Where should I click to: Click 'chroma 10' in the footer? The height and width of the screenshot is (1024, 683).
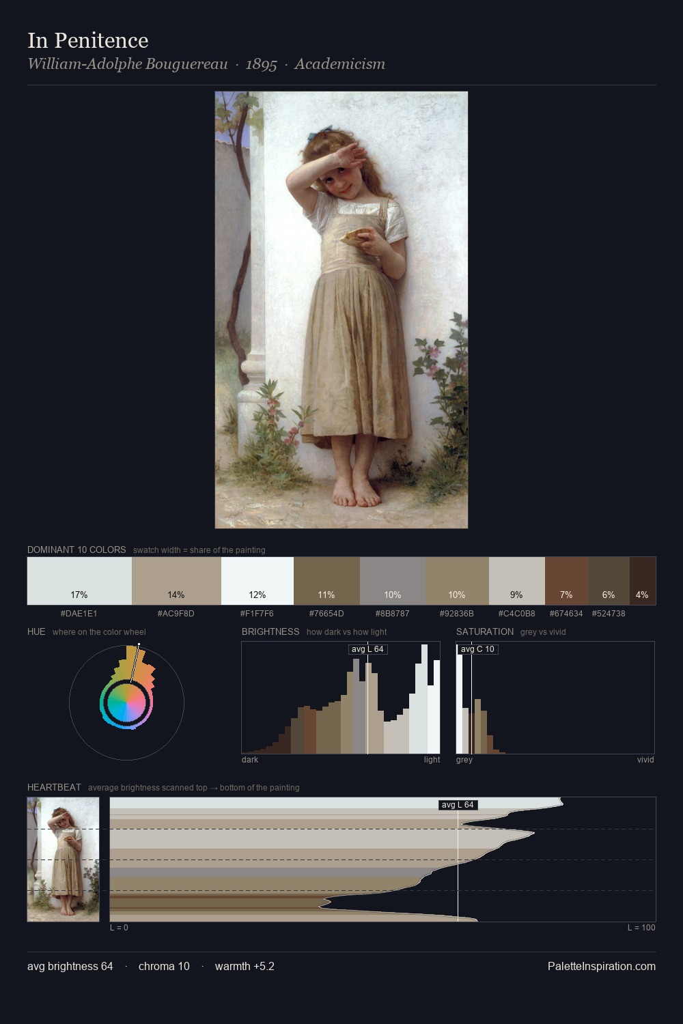[164, 966]
